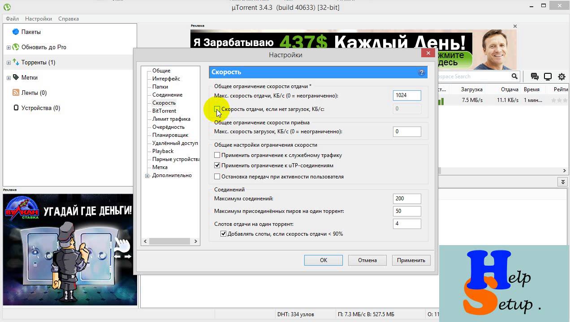Click the 7.5 МБ/s download speed cell
Screen dimensions: 570x322
click(472, 100)
